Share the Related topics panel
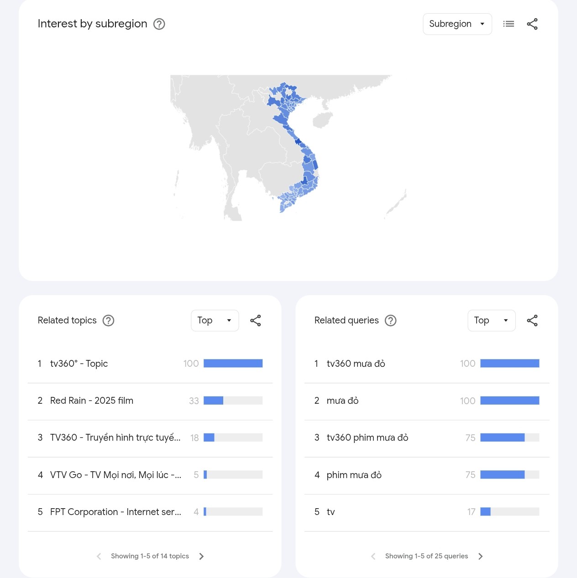Image resolution: width=577 pixels, height=578 pixels. (x=256, y=321)
